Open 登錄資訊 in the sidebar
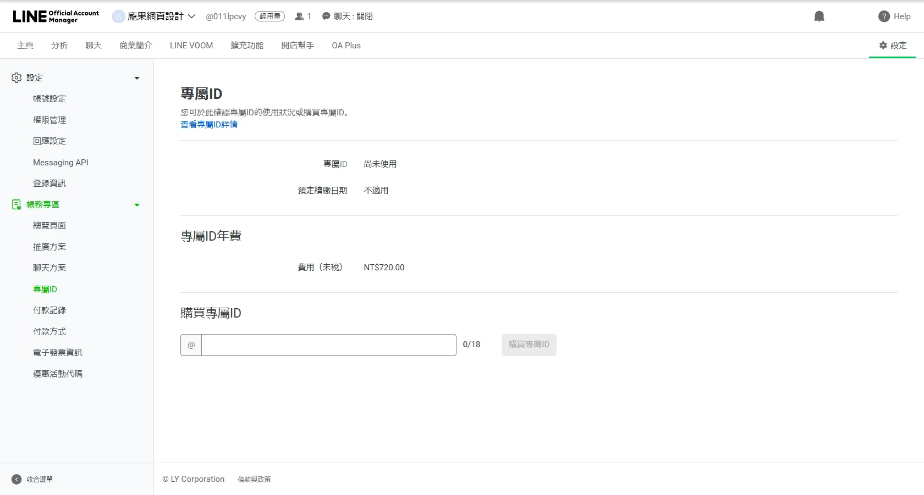924x495 pixels. [50, 183]
